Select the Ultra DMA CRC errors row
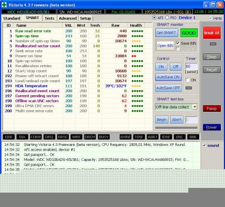The image size is (225, 207). click(77, 106)
